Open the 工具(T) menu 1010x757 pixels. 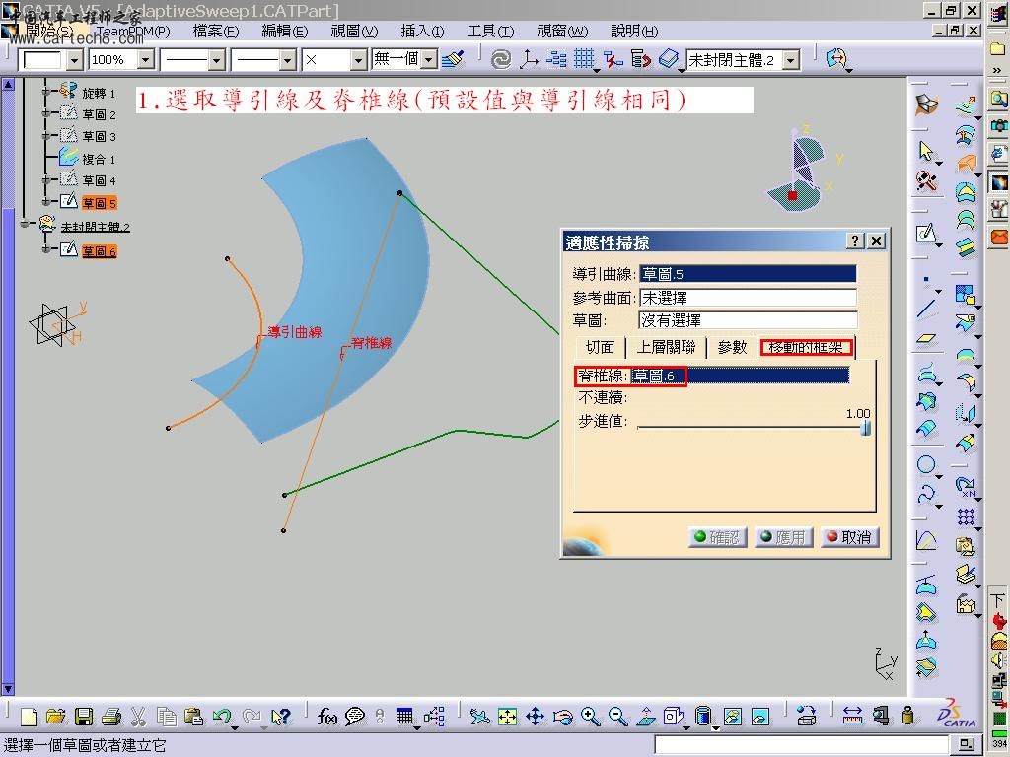pos(490,31)
